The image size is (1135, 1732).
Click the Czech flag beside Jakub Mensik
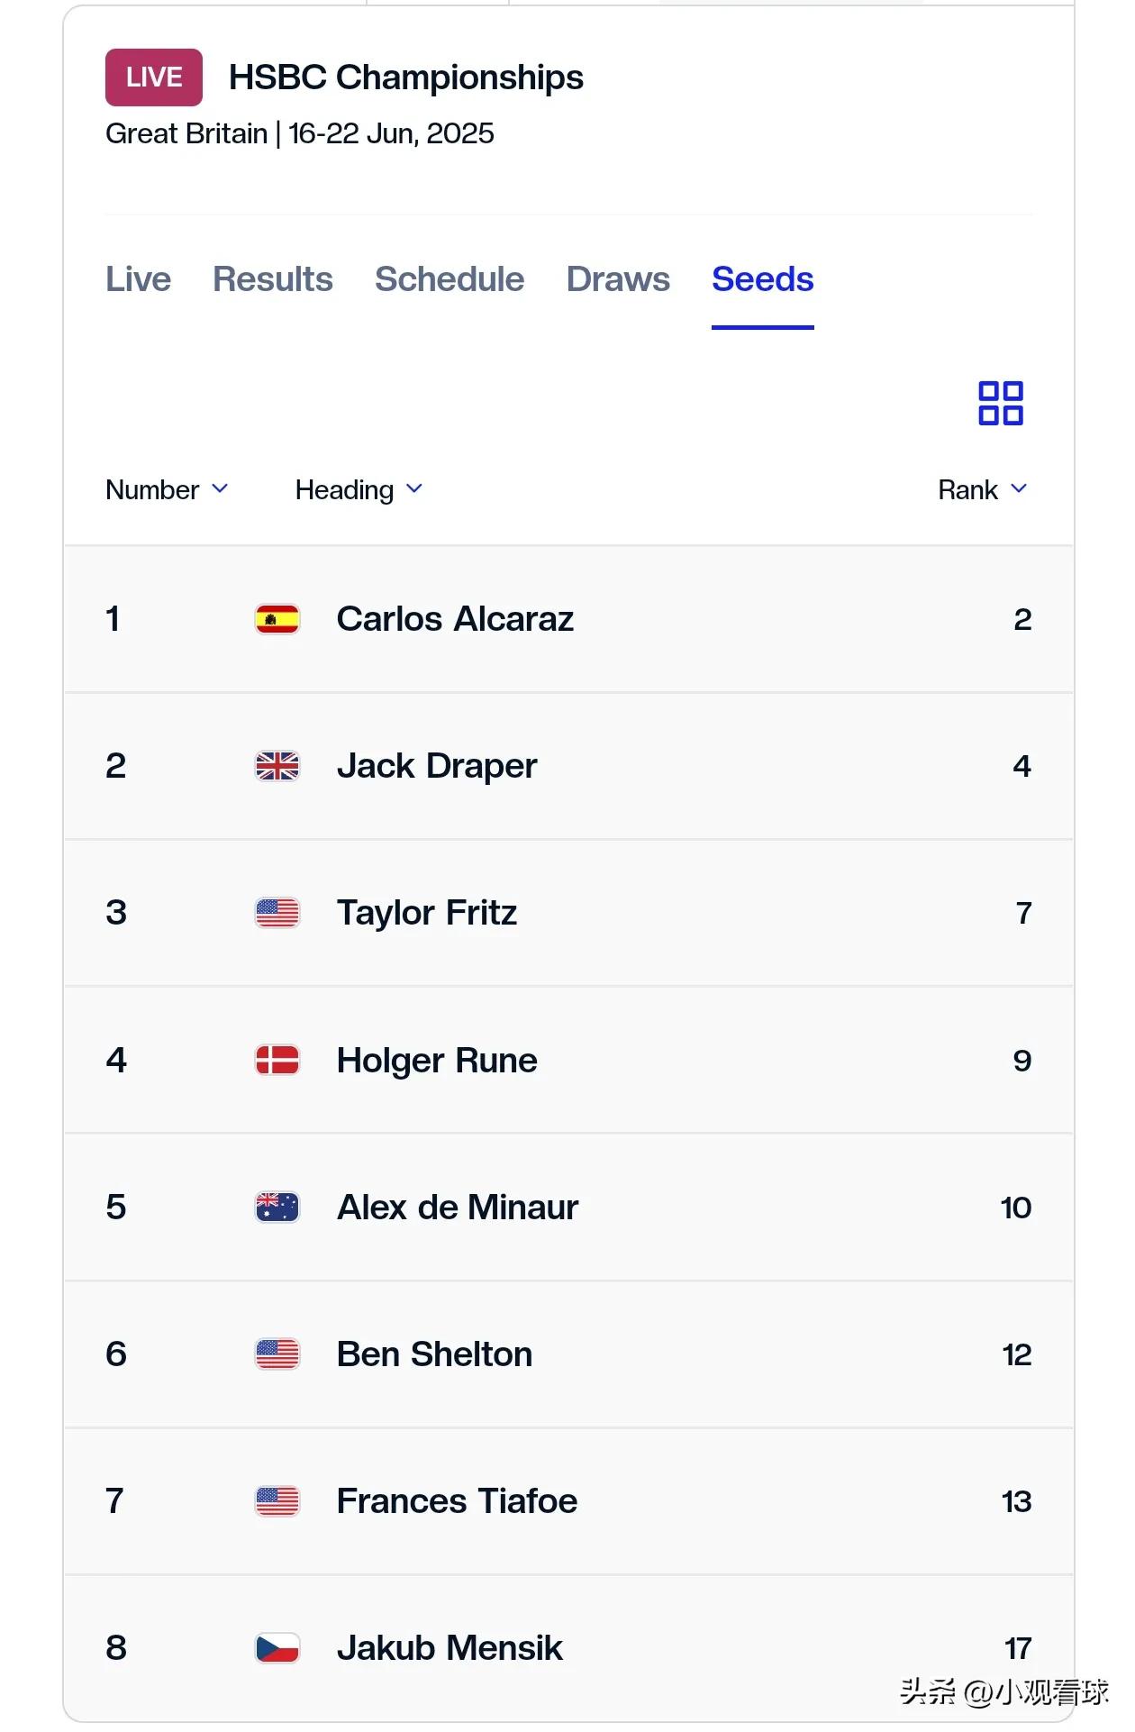point(277,1648)
